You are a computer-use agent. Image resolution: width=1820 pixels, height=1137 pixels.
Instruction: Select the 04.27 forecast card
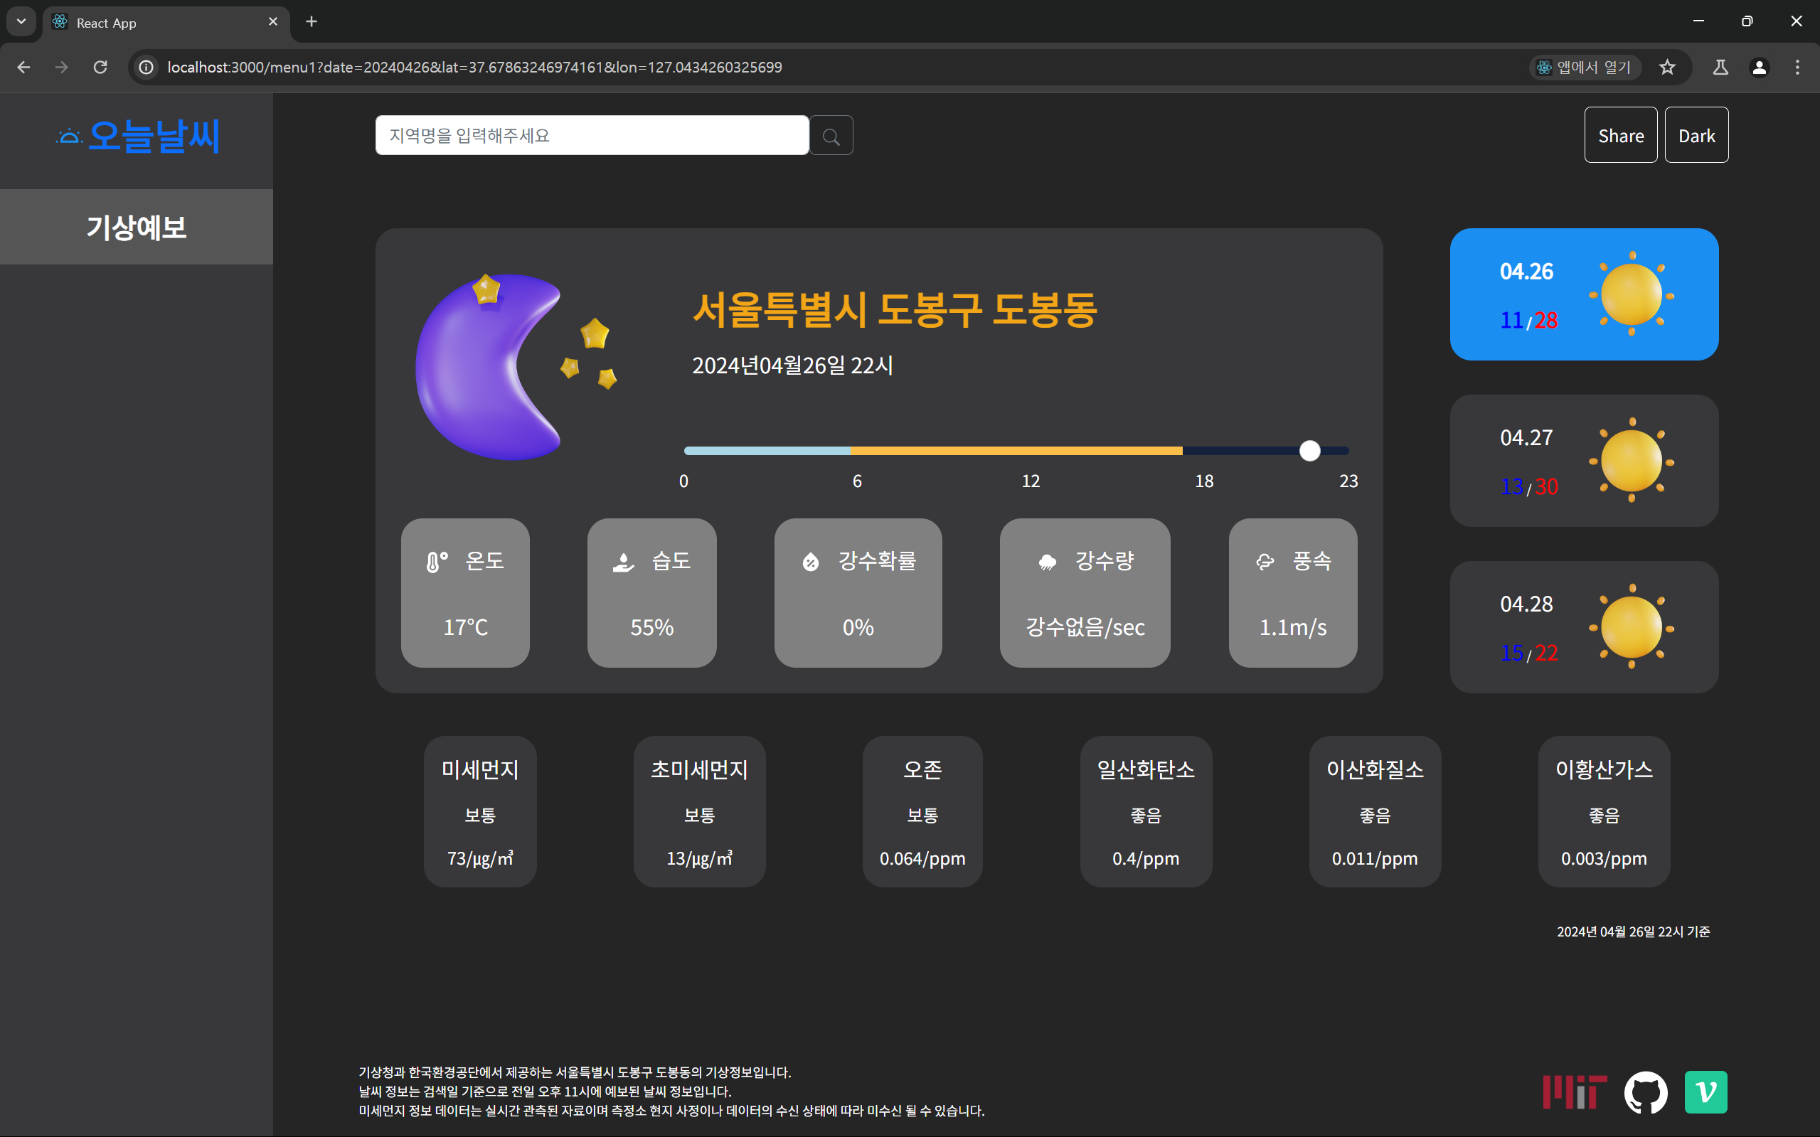pos(1583,460)
